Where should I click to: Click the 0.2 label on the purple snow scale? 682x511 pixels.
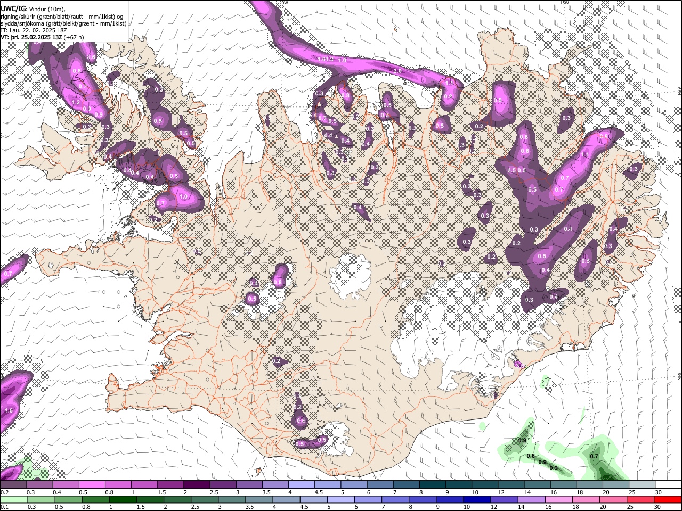(x=5, y=492)
